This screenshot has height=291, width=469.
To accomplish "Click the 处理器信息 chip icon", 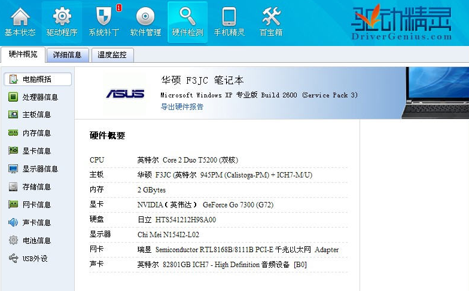I will pyautogui.click(x=13, y=97).
